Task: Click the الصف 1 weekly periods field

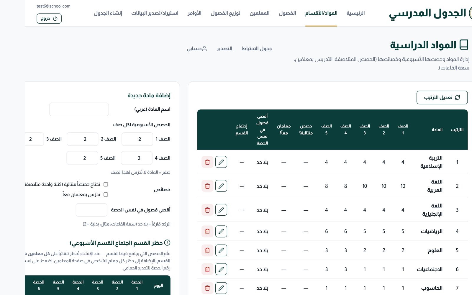Action: 137,139
